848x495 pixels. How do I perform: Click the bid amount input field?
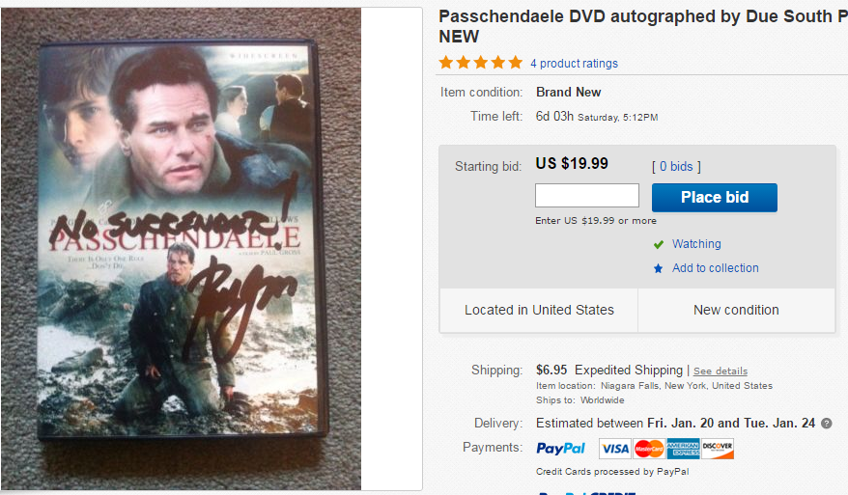pyautogui.click(x=587, y=196)
